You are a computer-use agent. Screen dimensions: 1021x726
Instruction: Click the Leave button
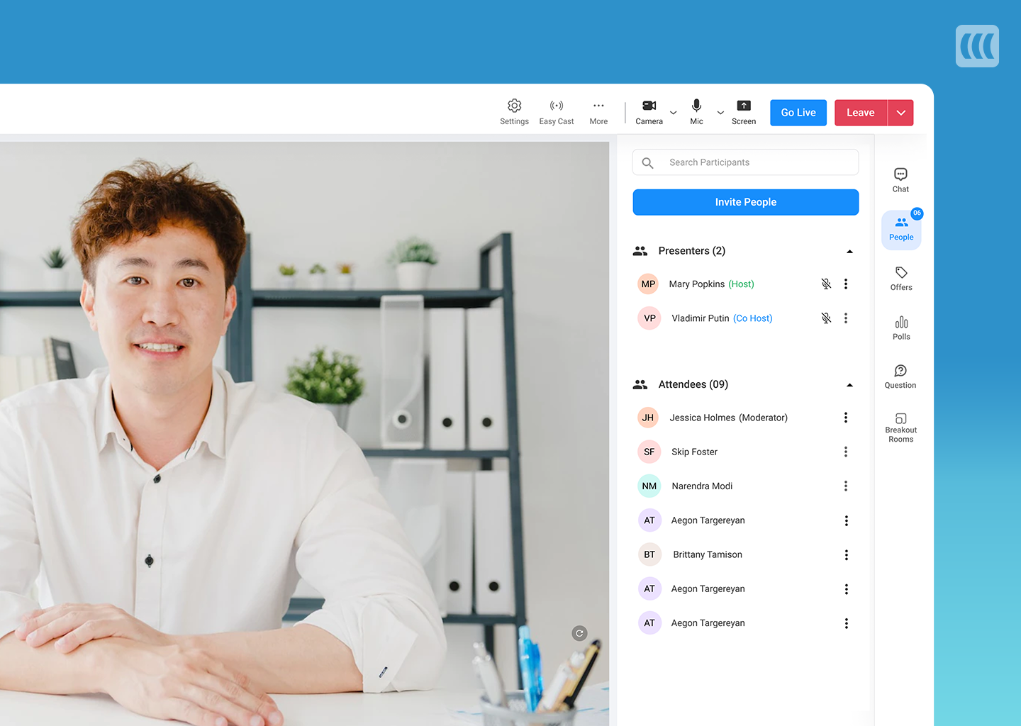point(861,113)
